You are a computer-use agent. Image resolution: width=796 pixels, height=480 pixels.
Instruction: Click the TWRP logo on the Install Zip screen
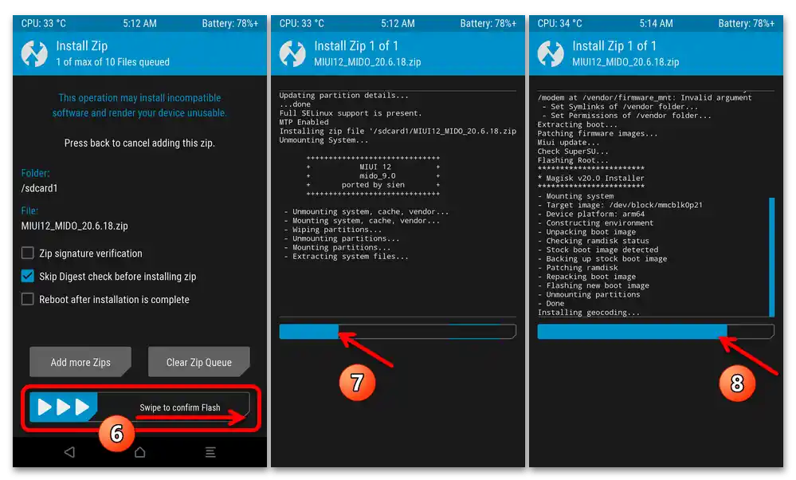coord(34,54)
